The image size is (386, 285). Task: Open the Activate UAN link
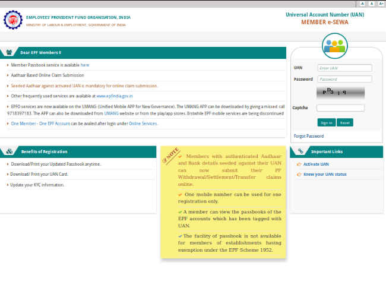(x=316, y=164)
